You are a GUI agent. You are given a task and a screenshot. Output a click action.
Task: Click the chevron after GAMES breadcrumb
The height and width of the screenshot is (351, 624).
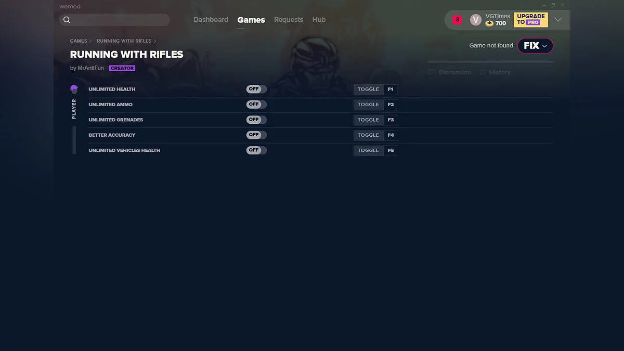pyautogui.click(x=90, y=41)
